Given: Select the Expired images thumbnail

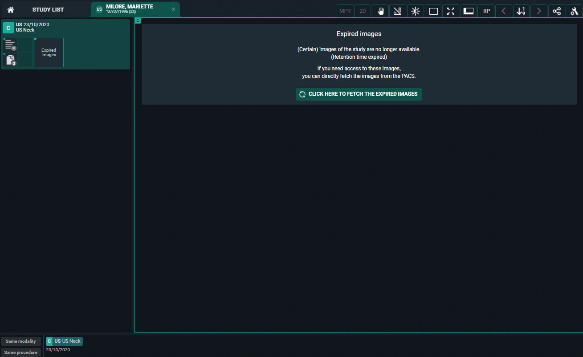Looking at the screenshot, I should [x=49, y=53].
